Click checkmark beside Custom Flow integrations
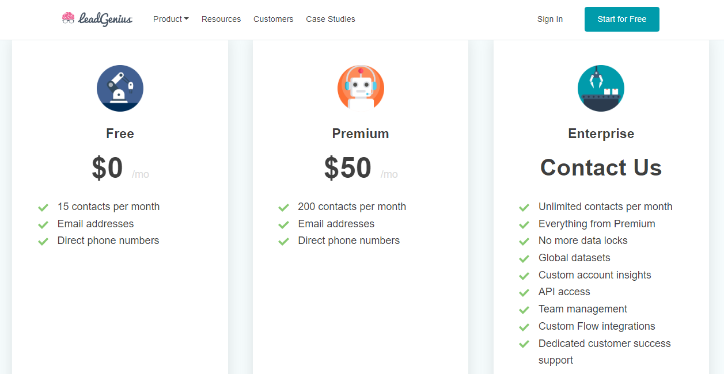 (x=524, y=327)
